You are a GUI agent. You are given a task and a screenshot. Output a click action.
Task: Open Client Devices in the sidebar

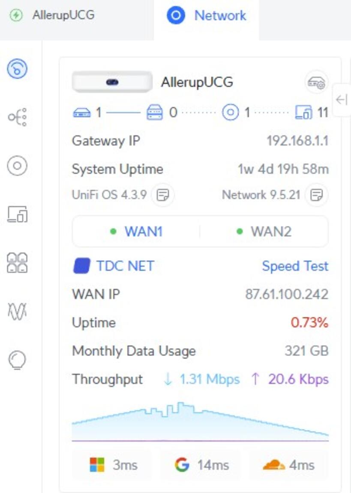[x=18, y=214]
